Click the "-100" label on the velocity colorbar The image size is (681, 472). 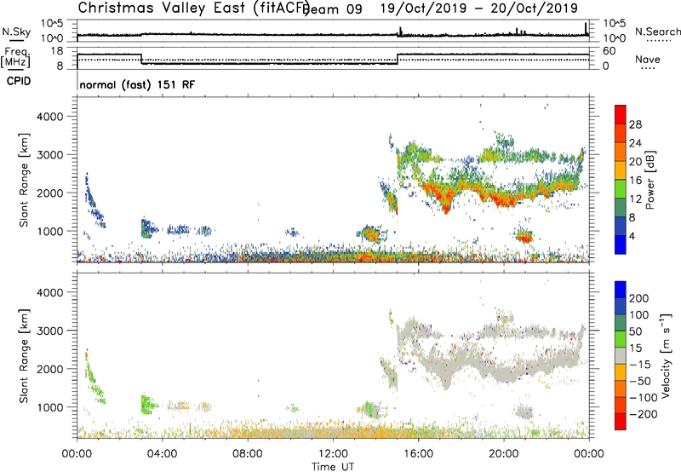pyautogui.click(x=642, y=397)
